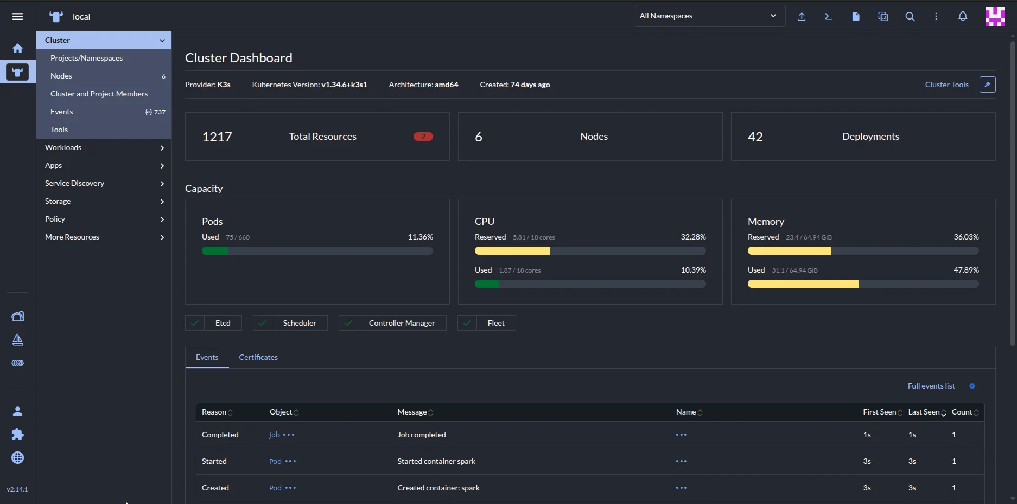
Task: Download the KubeConfig file icon
Action: pyautogui.click(x=856, y=16)
